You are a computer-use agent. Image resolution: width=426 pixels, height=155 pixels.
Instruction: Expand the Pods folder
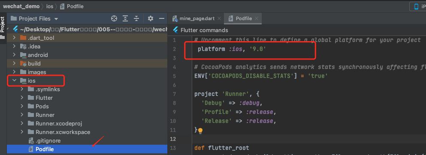click(x=22, y=106)
